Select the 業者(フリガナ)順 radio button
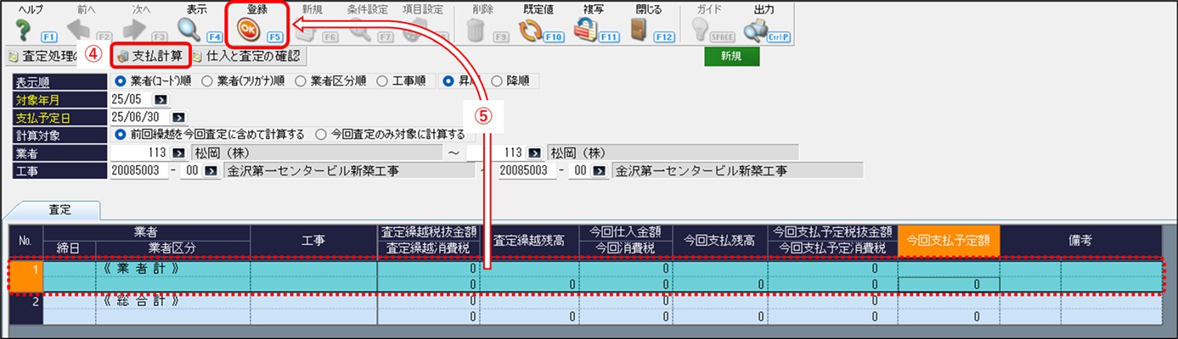Screen dimensions: 1178x339 [x=208, y=81]
